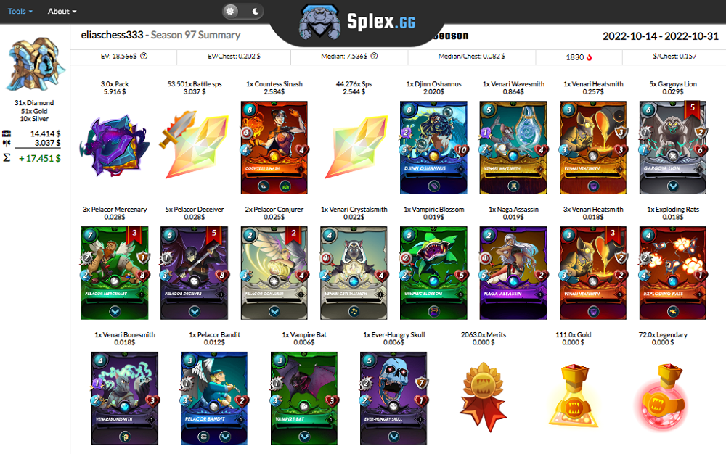Image resolution: width=726 pixels, height=454 pixels.
Task: Click the purple Pack reward icon
Action: (x=115, y=146)
